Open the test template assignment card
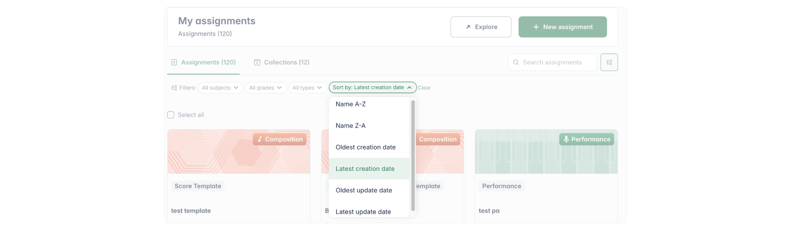Screen dimensions: 791x229 pos(238,176)
